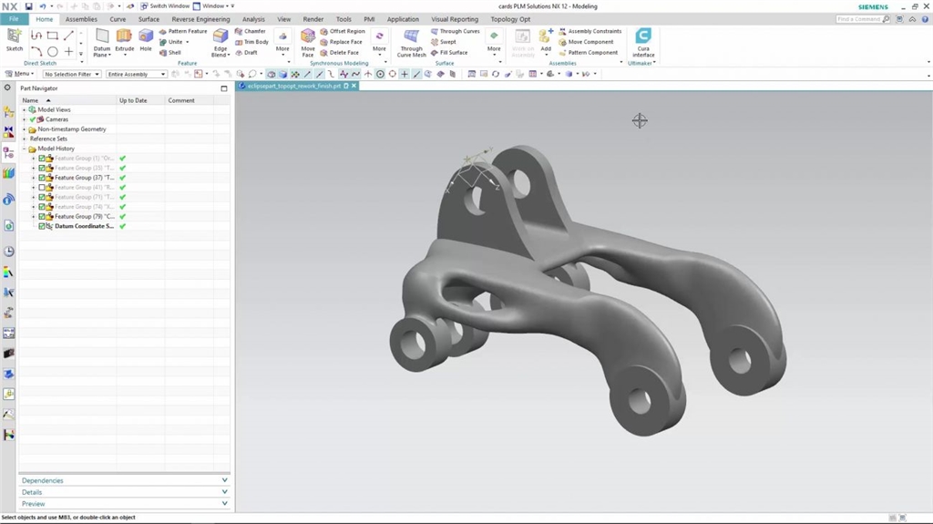
Task: Open the Through Curve Mesh tool
Action: coord(412,41)
